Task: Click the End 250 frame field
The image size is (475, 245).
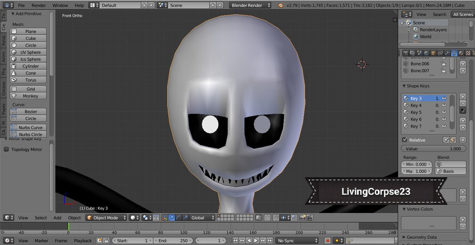Action: (173, 240)
